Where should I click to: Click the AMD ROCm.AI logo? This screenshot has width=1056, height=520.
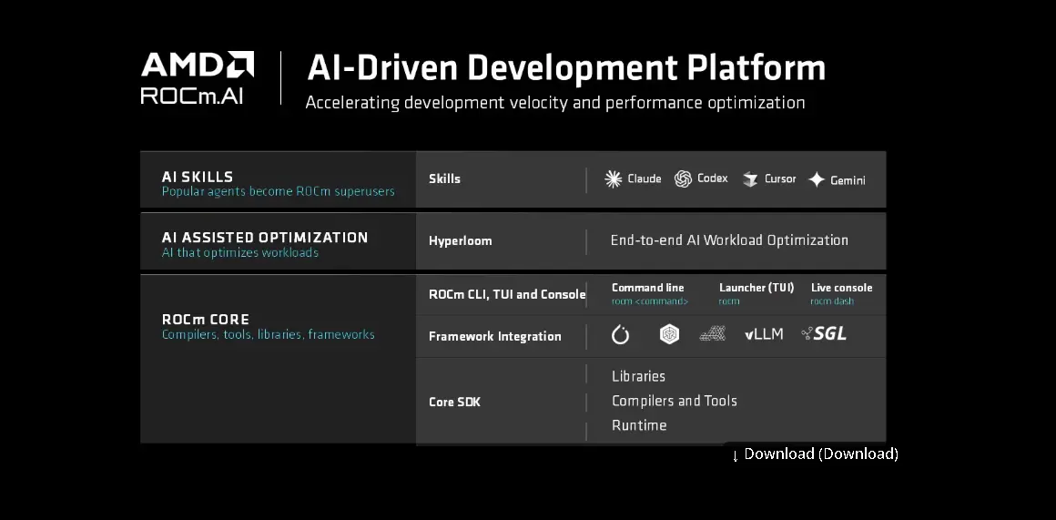[198, 77]
